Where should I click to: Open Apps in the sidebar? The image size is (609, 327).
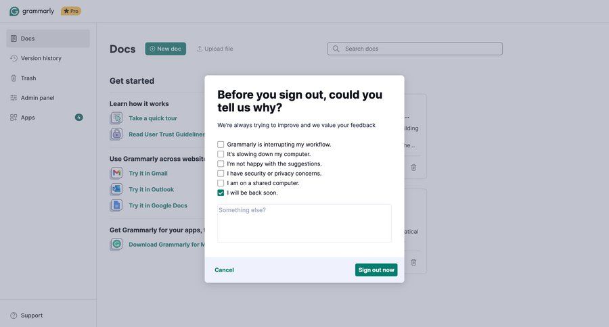(x=28, y=118)
